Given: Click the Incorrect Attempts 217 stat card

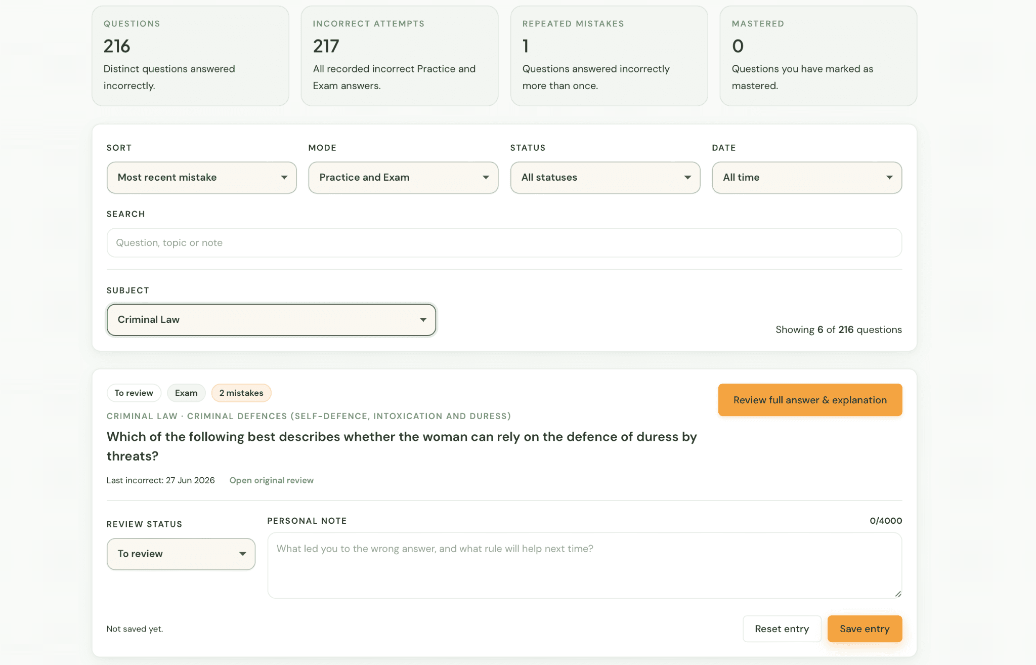Looking at the screenshot, I should pos(400,56).
